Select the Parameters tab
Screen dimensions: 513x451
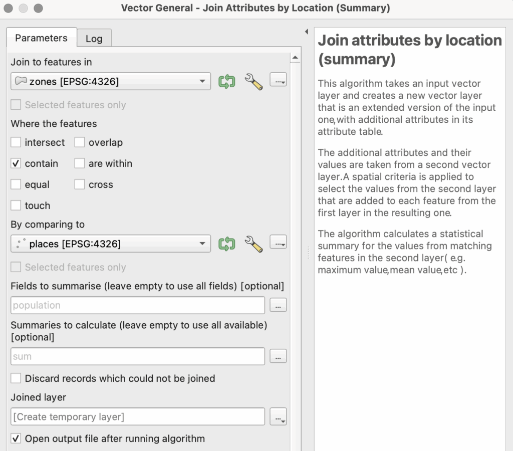pyautogui.click(x=41, y=38)
